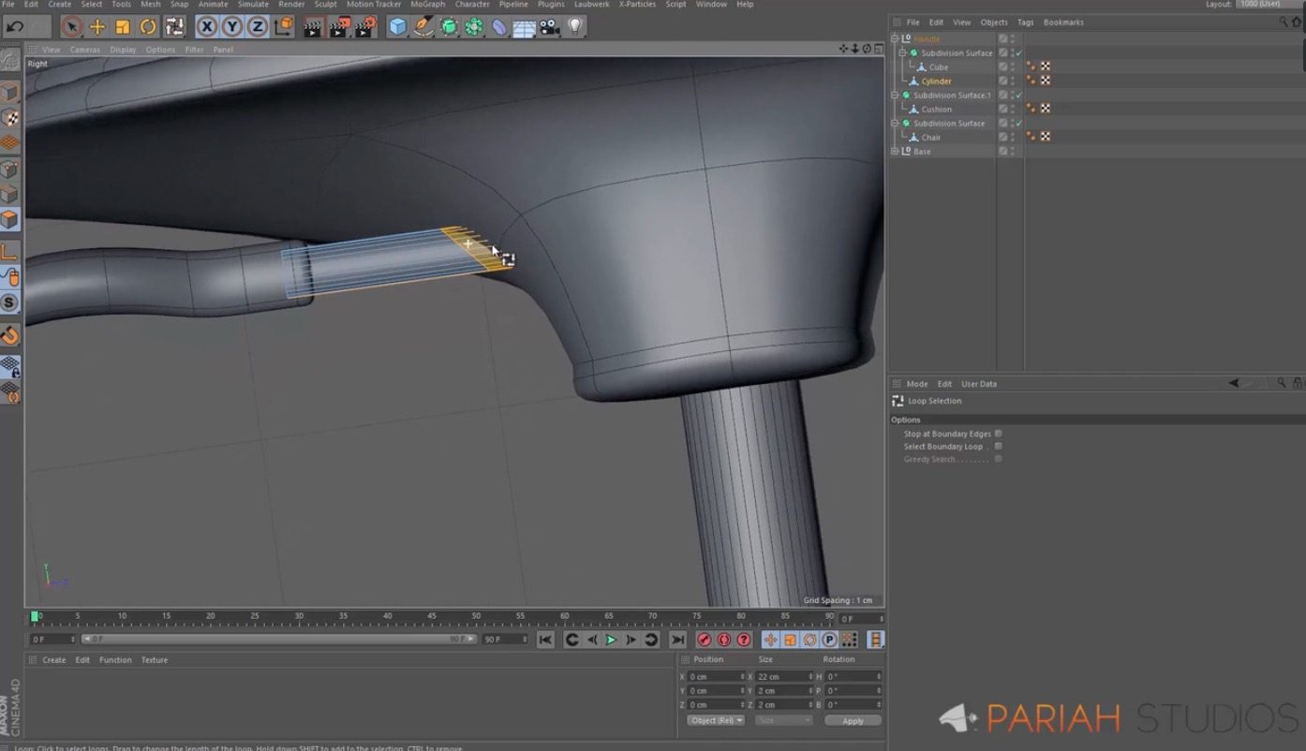Viewport: 1306px width, 751px height.
Task: Click the Rotation H value field
Action: [x=853, y=676]
